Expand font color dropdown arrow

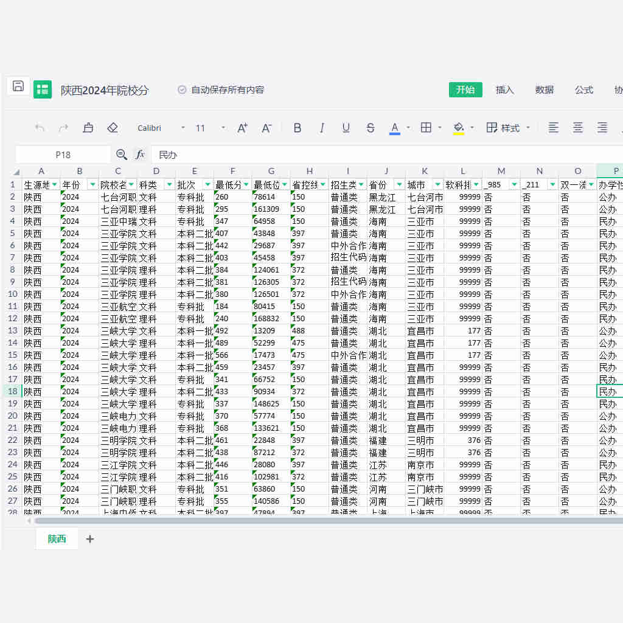click(x=408, y=128)
